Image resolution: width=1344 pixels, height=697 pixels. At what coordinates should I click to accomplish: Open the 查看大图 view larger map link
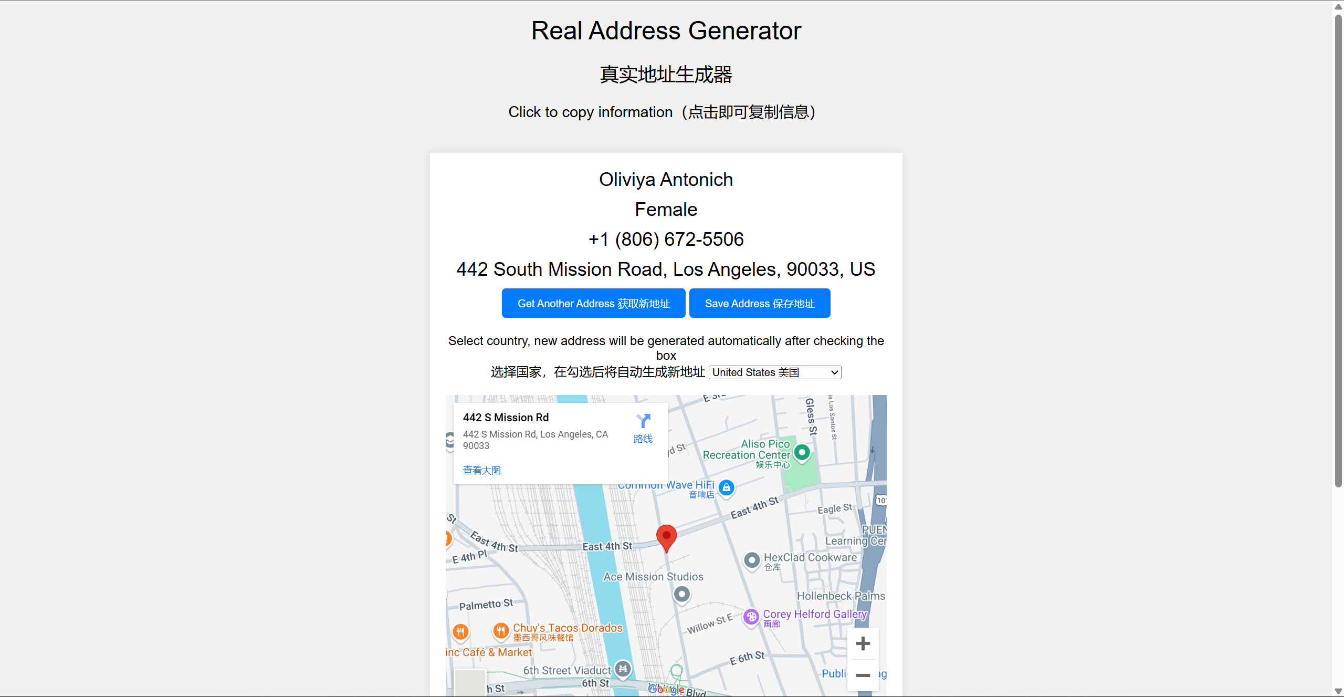pyautogui.click(x=481, y=470)
